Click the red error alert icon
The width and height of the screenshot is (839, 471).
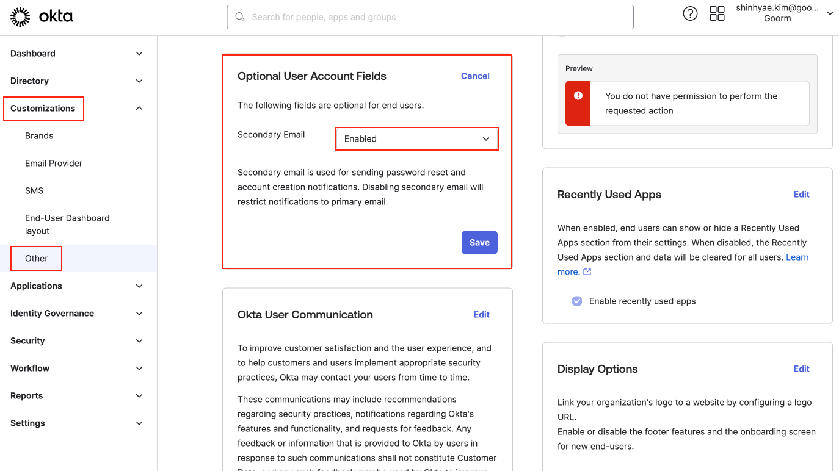coord(578,96)
